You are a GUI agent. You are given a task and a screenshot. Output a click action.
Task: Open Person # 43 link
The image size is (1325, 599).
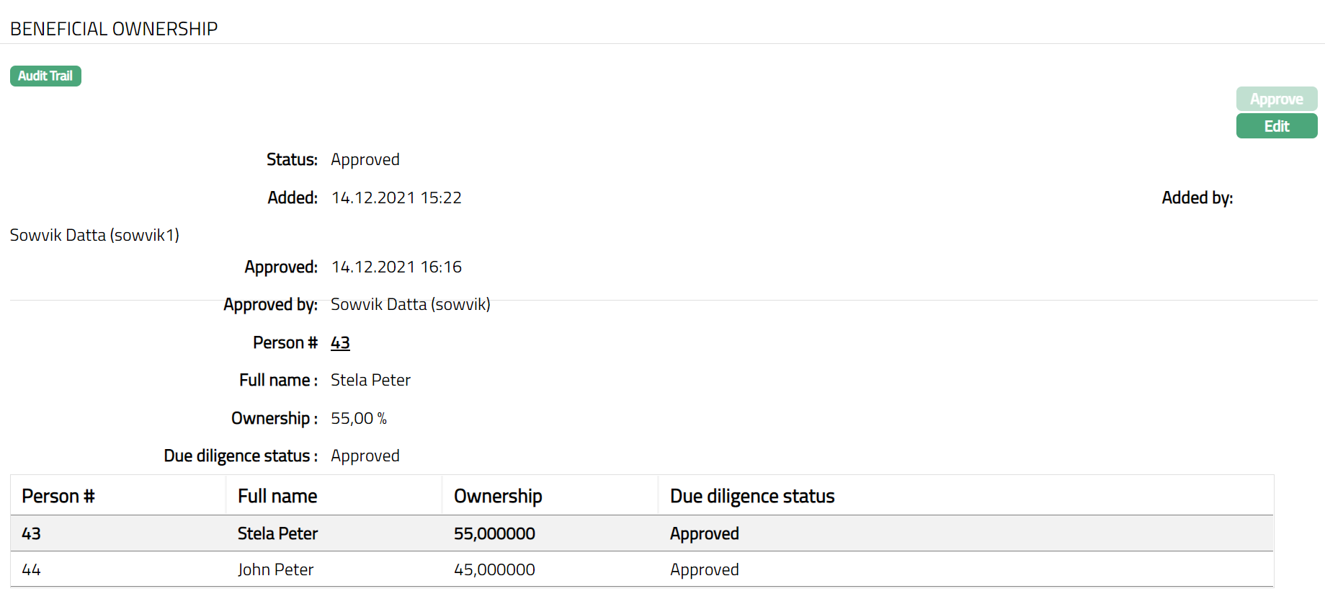point(340,343)
